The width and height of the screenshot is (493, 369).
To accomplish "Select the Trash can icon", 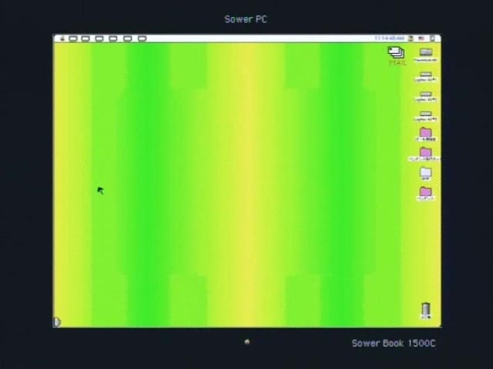I will [425, 310].
